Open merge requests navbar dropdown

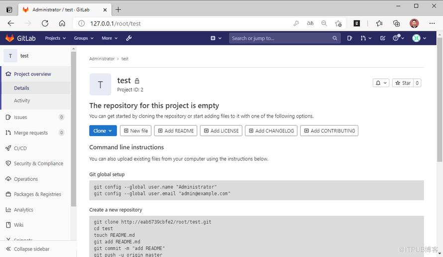[x=366, y=38]
